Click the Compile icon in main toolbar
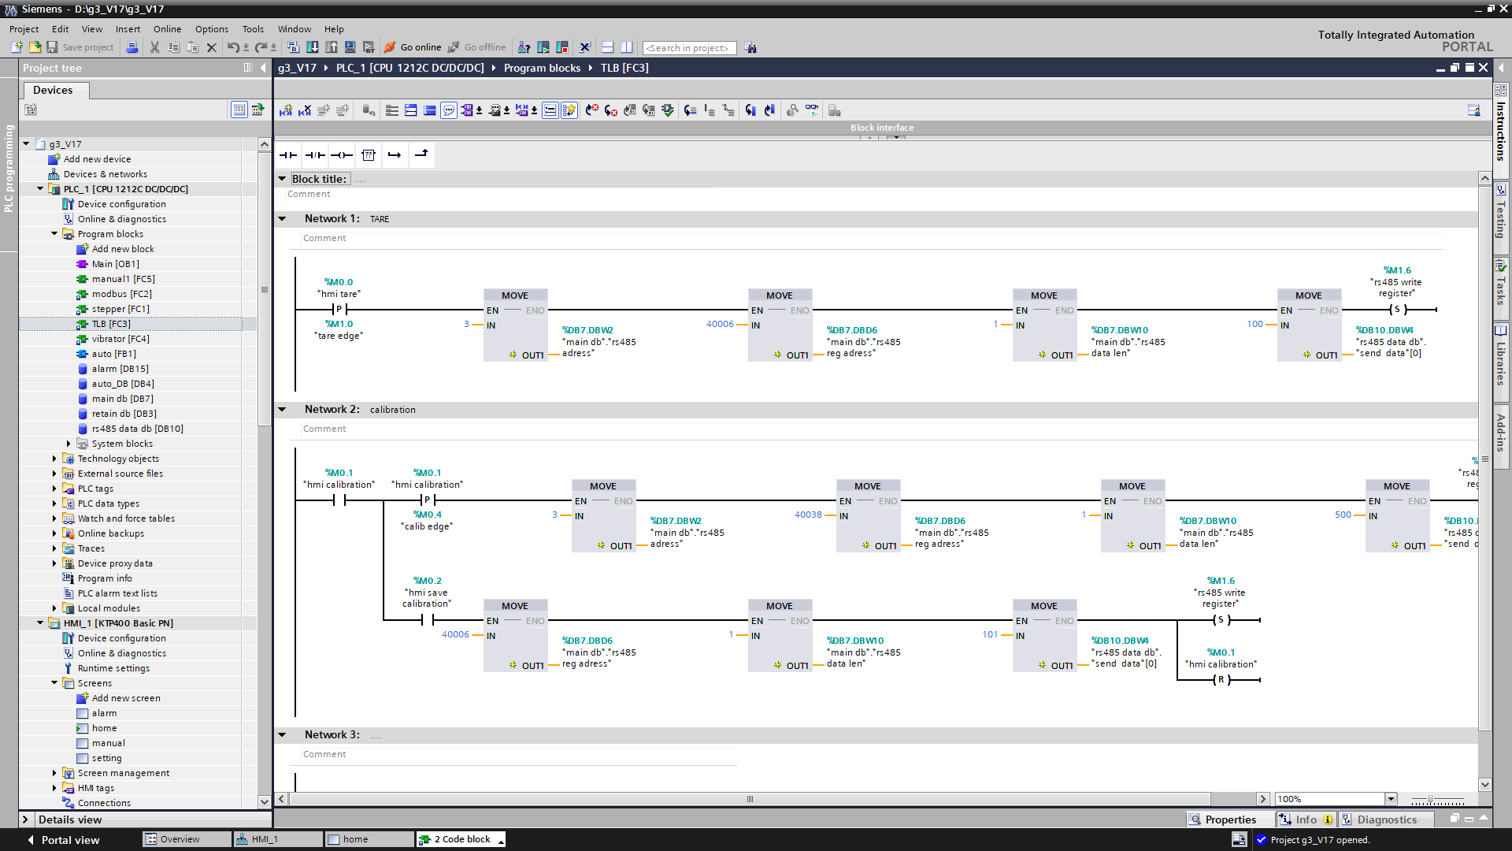 point(293,47)
